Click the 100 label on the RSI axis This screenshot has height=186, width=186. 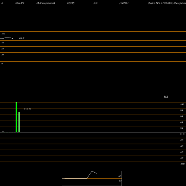(3, 34)
